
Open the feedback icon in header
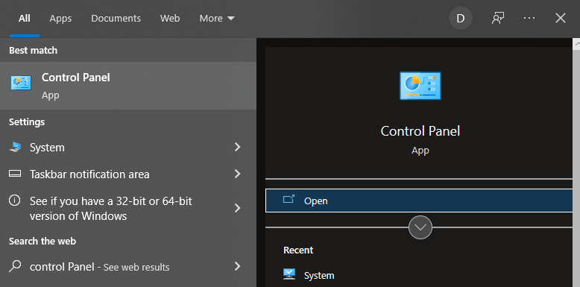497,18
